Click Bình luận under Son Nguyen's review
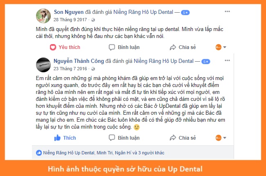Screen dimensions: 266x176 (124, 47)
